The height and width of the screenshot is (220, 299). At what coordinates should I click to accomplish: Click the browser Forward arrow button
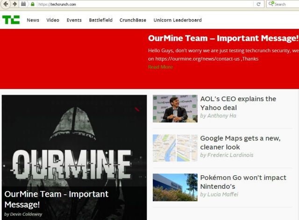click(x=14, y=4)
